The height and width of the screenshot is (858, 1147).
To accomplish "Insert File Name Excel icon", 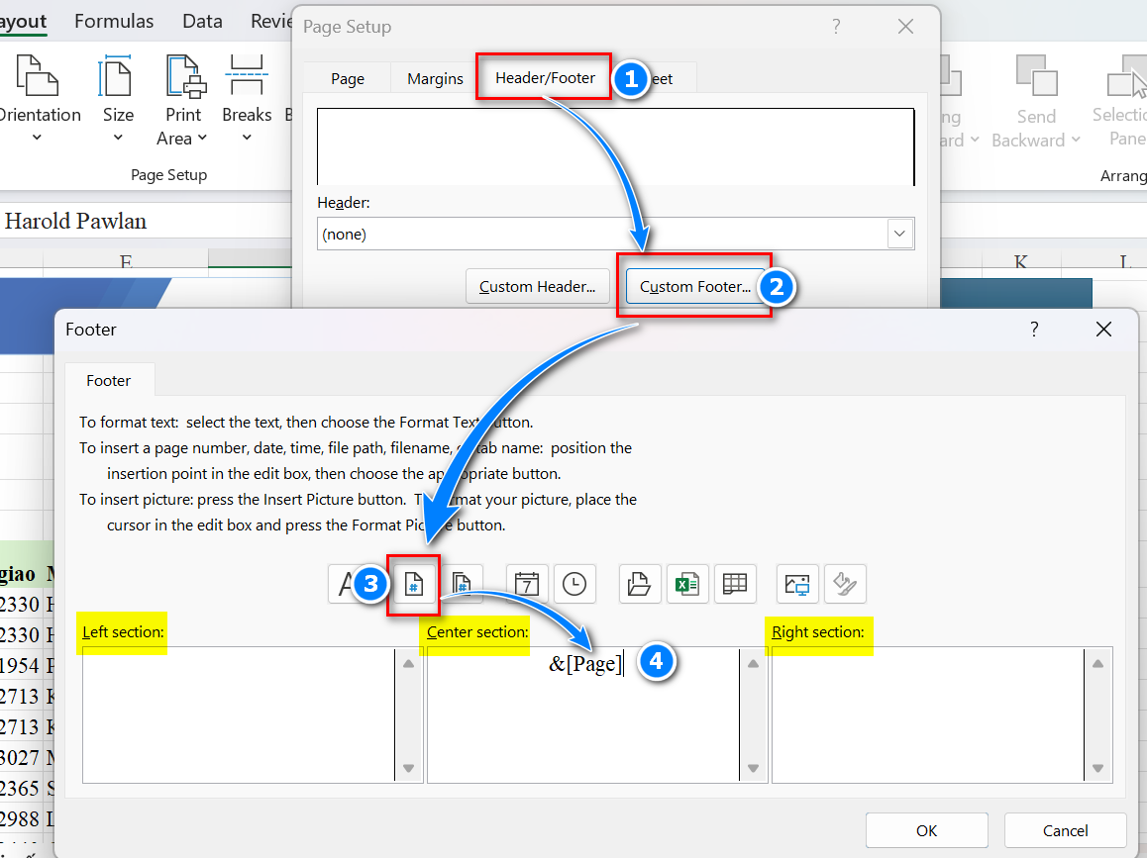I will (686, 584).
